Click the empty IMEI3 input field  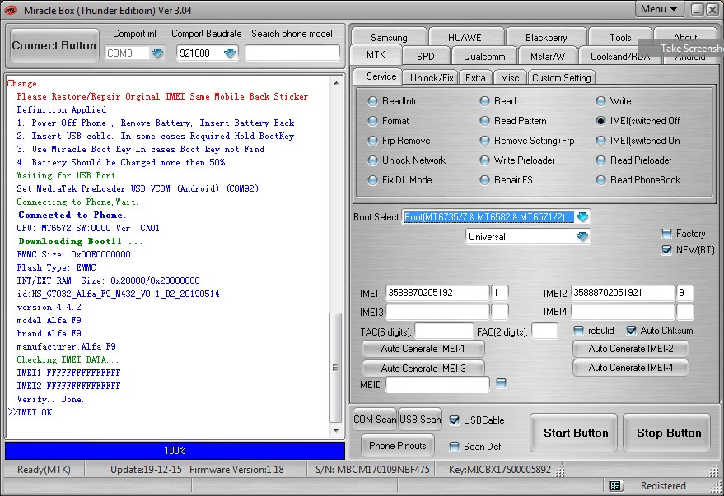point(437,312)
